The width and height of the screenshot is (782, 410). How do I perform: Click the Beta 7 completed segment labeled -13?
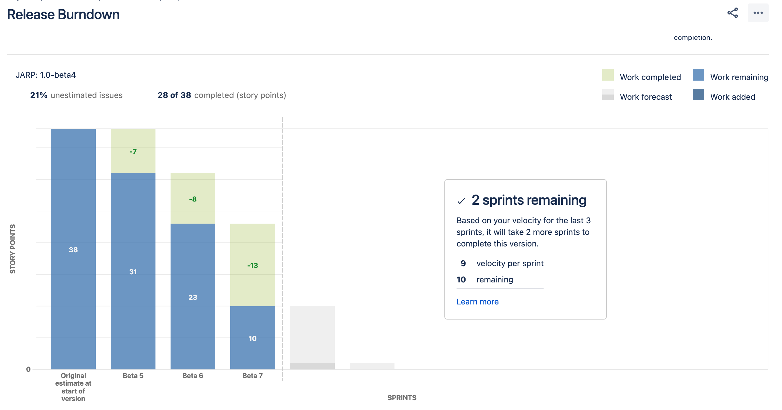tap(253, 265)
